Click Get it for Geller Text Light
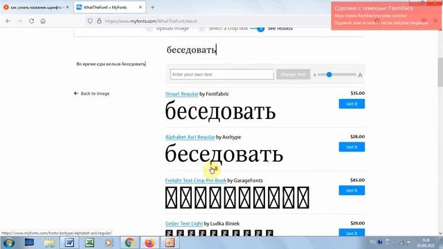The image size is (443, 249). click(352, 233)
